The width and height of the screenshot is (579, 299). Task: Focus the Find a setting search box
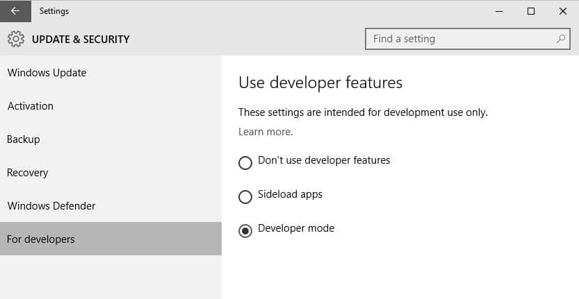click(x=459, y=39)
